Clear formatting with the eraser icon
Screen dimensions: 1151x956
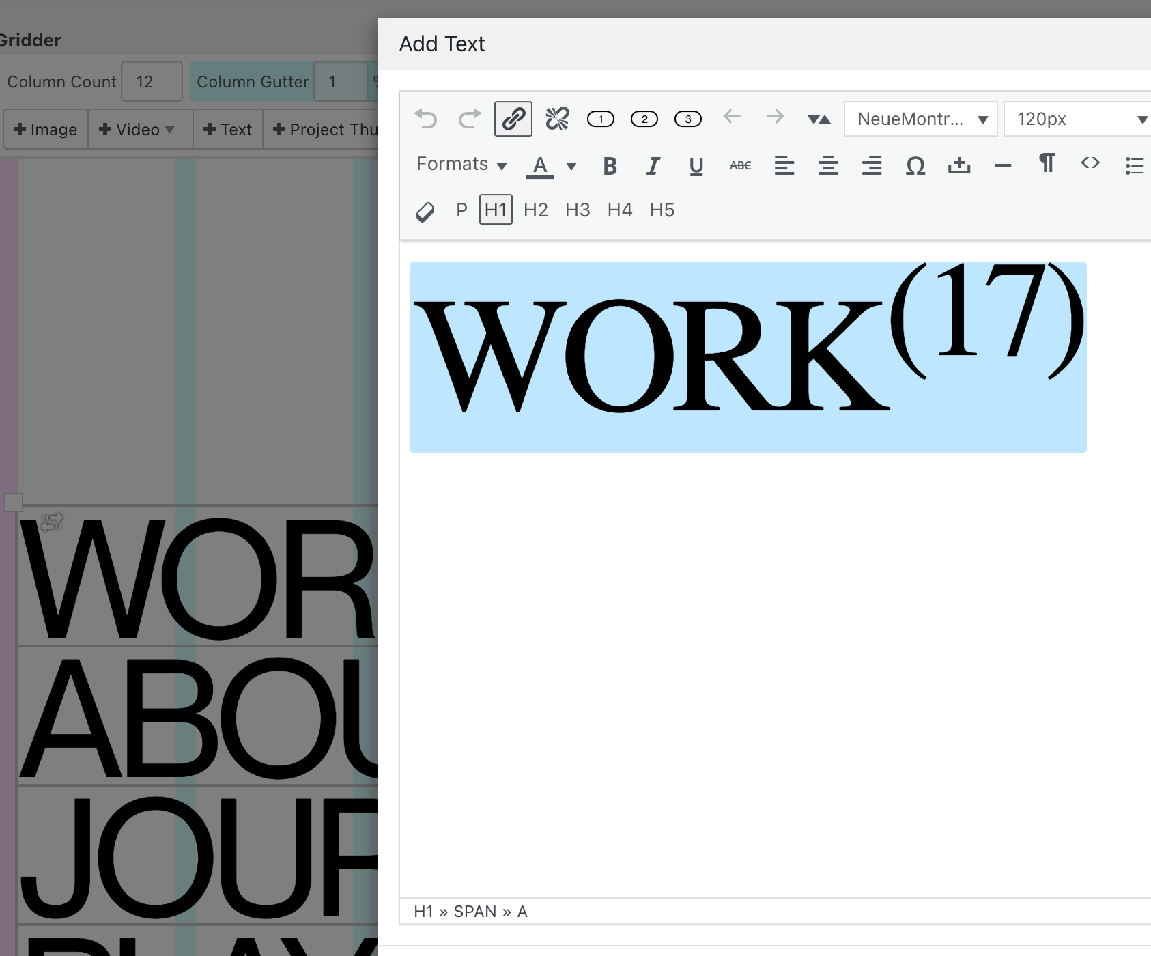point(425,212)
